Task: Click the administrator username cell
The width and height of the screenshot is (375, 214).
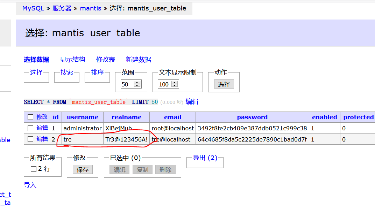Action: tap(83, 128)
